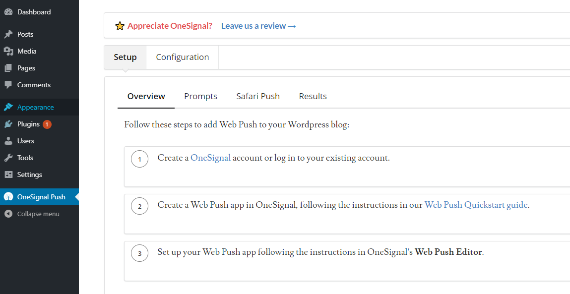Image resolution: width=570 pixels, height=294 pixels.
Task: Click the Comments speech bubble icon
Action: point(8,85)
